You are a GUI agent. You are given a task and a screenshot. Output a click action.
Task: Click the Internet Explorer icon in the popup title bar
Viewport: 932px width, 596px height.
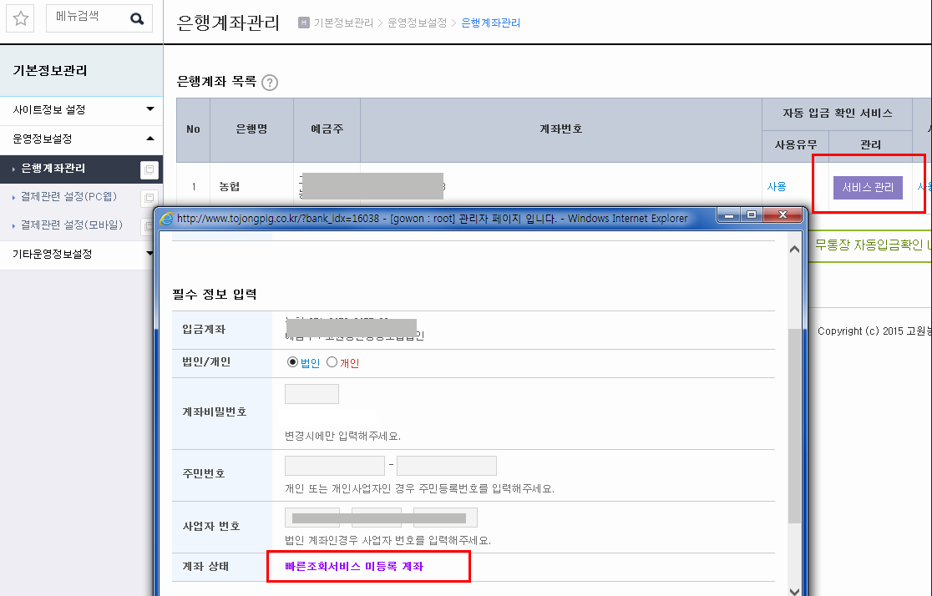167,219
